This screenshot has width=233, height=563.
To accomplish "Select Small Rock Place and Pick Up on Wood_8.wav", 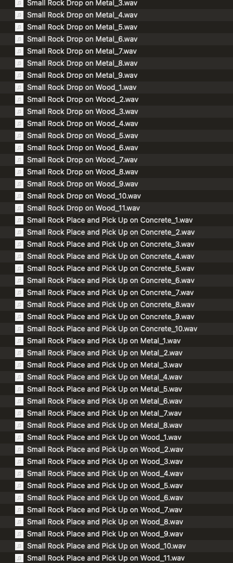I will coord(105,522).
